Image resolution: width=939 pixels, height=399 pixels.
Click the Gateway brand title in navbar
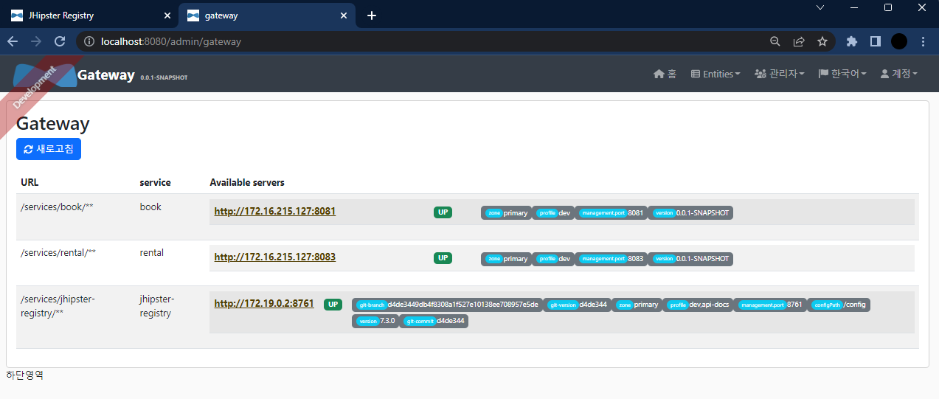(106, 74)
